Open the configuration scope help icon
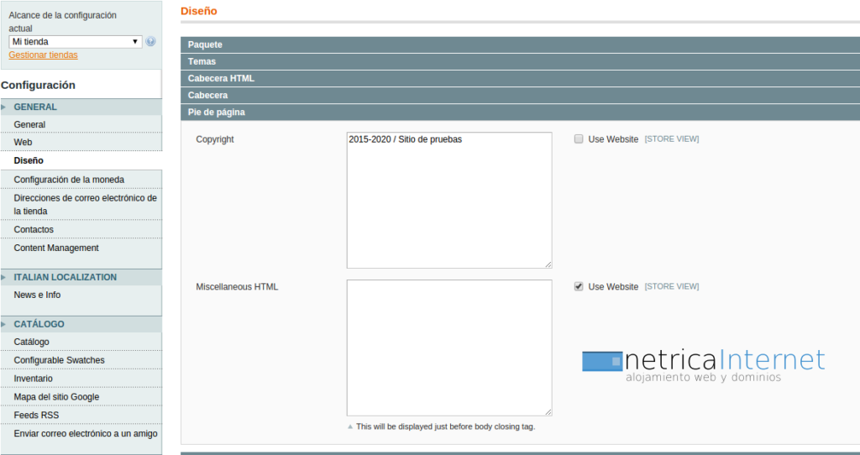The width and height of the screenshot is (860, 455). click(x=150, y=42)
